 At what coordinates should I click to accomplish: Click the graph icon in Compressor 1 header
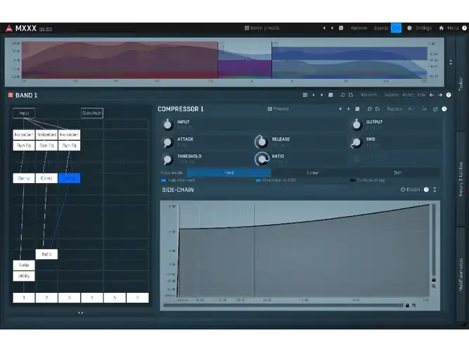[x=435, y=109]
